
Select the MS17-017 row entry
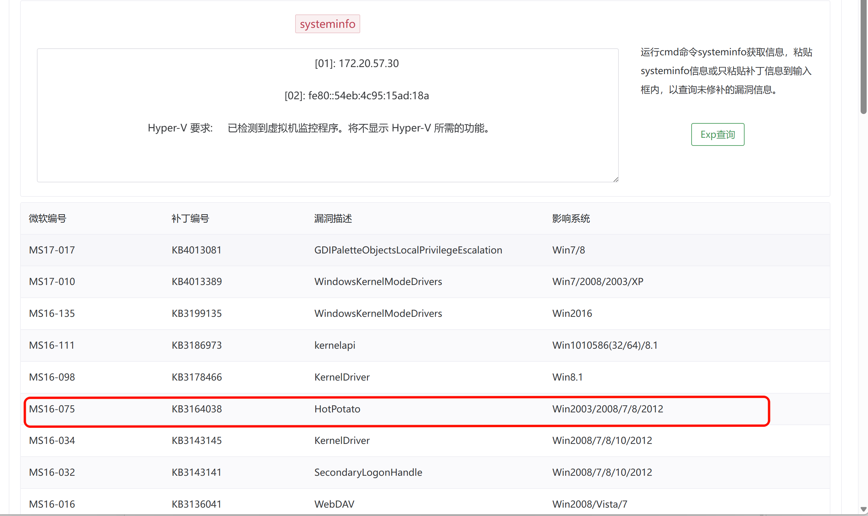point(52,250)
